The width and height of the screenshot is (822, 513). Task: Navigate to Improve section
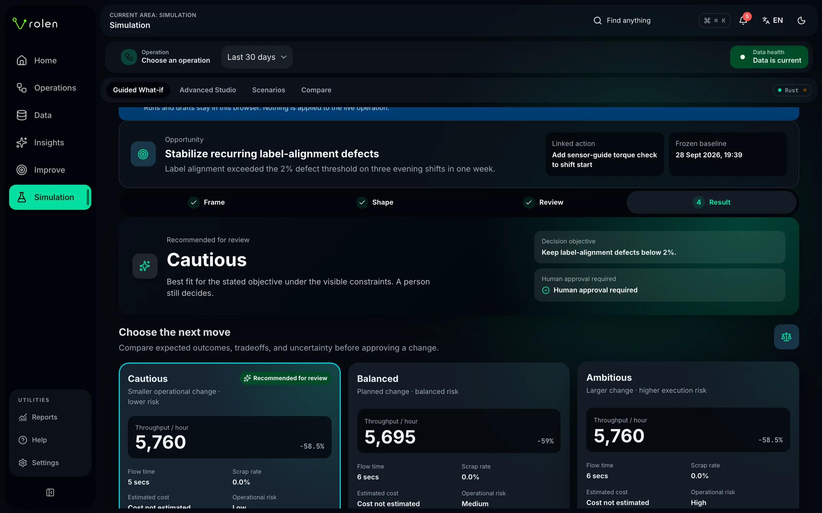point(50,170)
